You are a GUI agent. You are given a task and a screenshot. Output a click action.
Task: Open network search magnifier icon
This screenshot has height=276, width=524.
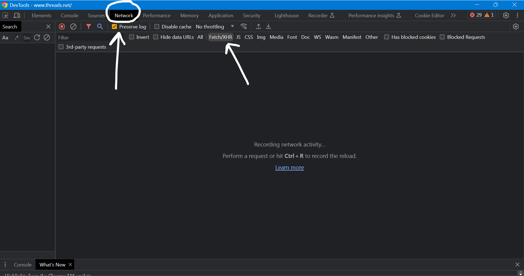point(100,27)
